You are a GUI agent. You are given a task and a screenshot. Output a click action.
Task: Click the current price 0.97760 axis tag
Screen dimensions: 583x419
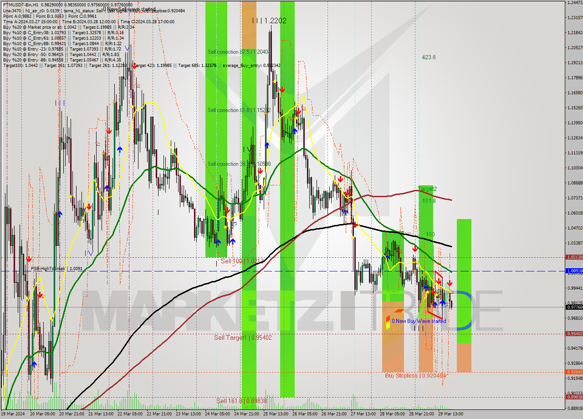tap(574, 307)
